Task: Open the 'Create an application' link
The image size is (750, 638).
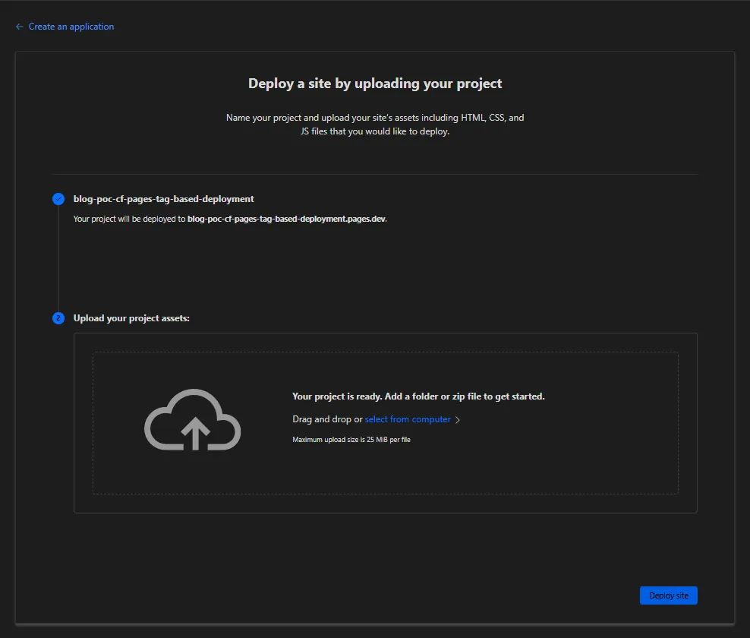Action: point(71,27)
